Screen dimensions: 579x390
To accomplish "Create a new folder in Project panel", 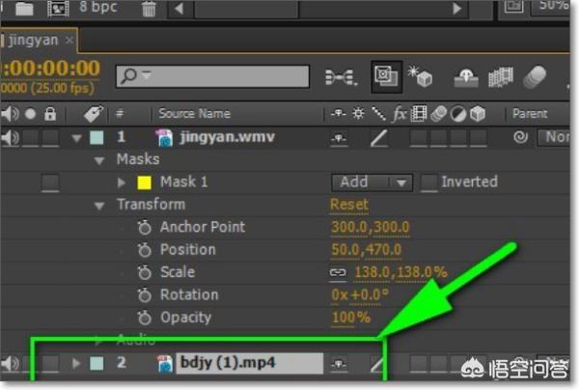I will [x=24, y=8].
